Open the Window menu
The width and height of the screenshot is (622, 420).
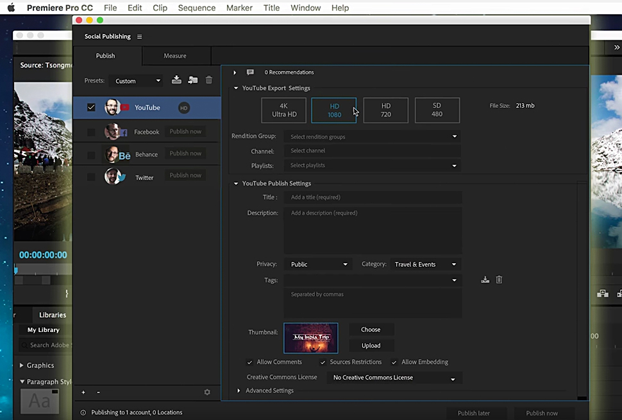pos(305,8)
